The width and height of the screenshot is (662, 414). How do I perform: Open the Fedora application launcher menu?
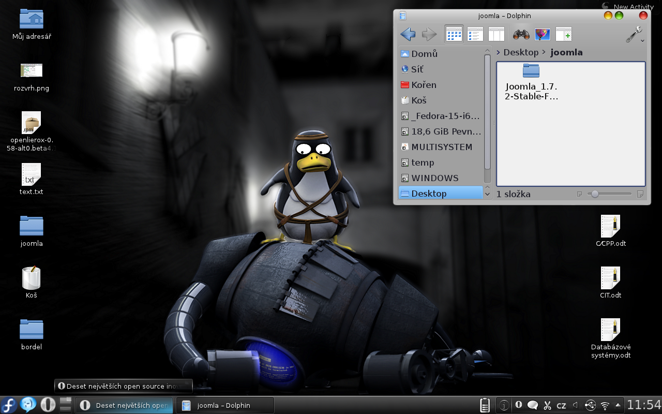click(9, 405)
